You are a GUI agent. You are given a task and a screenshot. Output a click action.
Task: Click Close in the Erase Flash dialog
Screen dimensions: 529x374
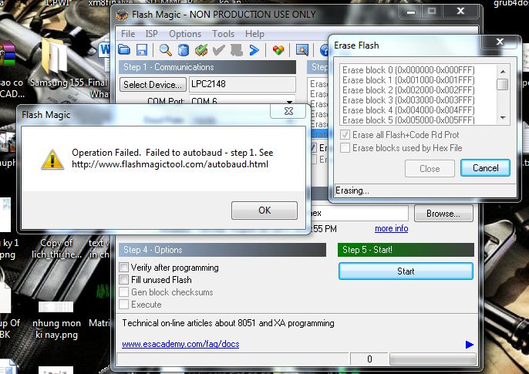(430, 168)
